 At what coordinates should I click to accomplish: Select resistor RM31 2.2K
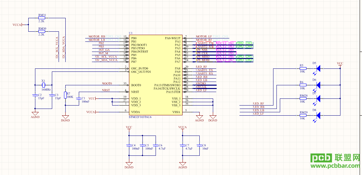click(42, 18)
